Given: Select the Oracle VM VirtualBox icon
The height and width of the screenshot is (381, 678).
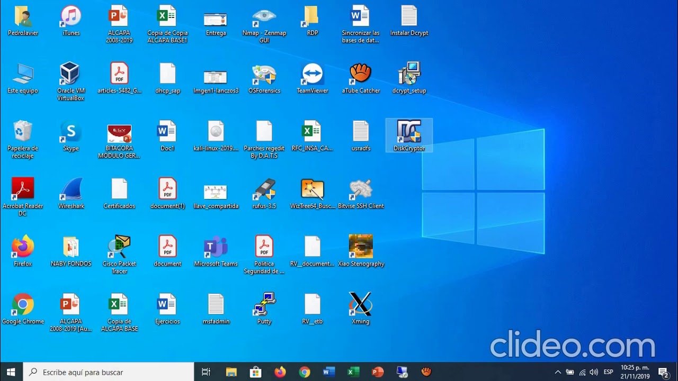Looking at the screenshot, I should click(x=70, y=81).
